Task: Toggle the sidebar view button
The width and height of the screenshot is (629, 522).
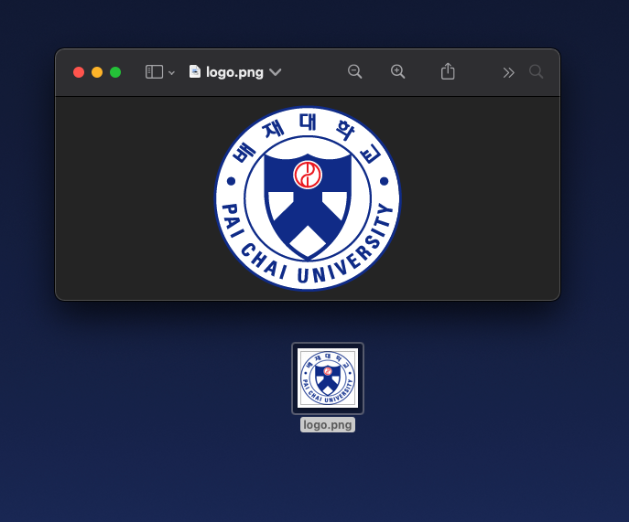Action: click(x=154, y=72)
